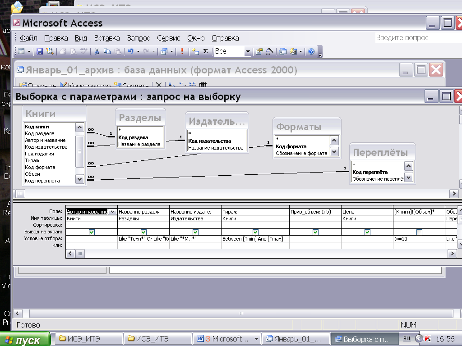This screenshot has height=346, width=462.
Task: Open the Сервис menu
Action: [x=169, y=38]
